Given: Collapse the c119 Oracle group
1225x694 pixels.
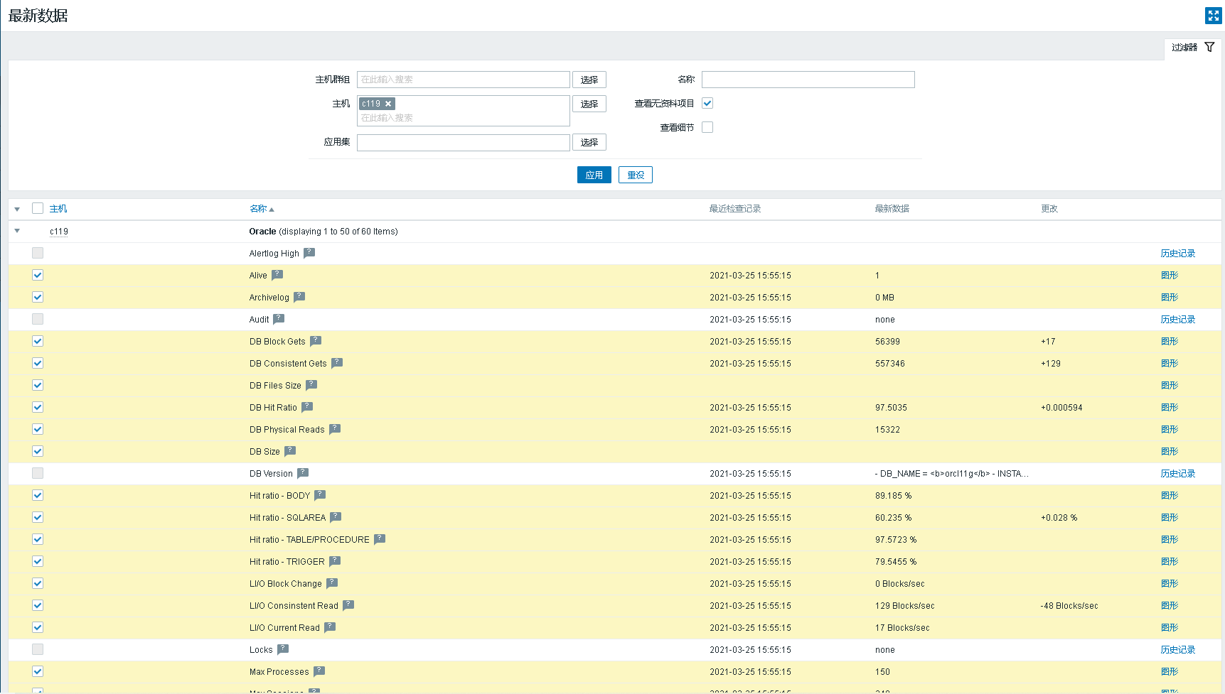Looking at the screenshot, I should [17, 231].
